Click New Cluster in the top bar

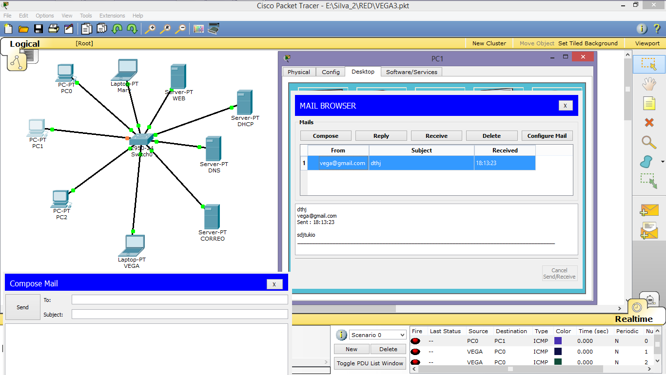pyautogui.click(x=489, y=43)
